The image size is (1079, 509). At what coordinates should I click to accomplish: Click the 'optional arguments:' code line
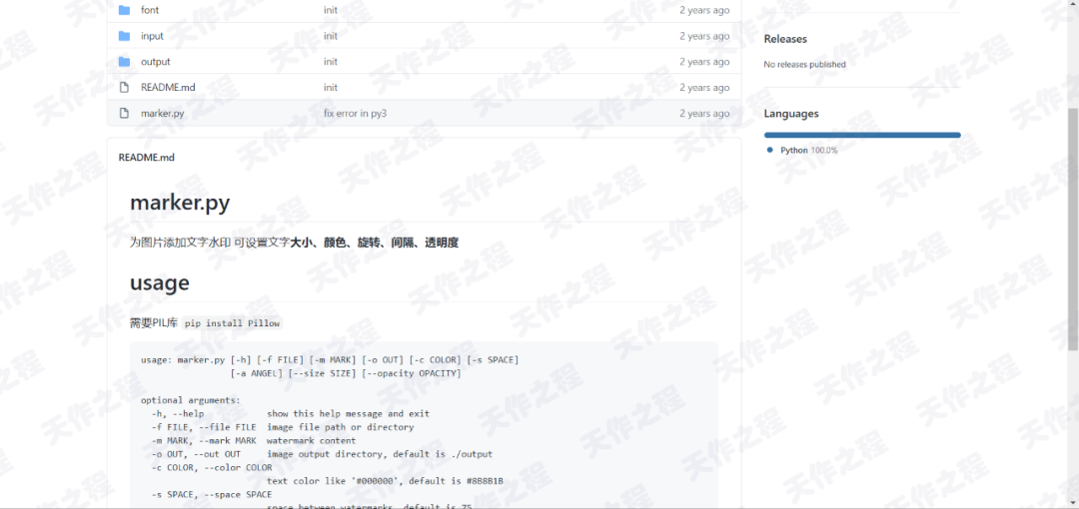pos(191,400)
